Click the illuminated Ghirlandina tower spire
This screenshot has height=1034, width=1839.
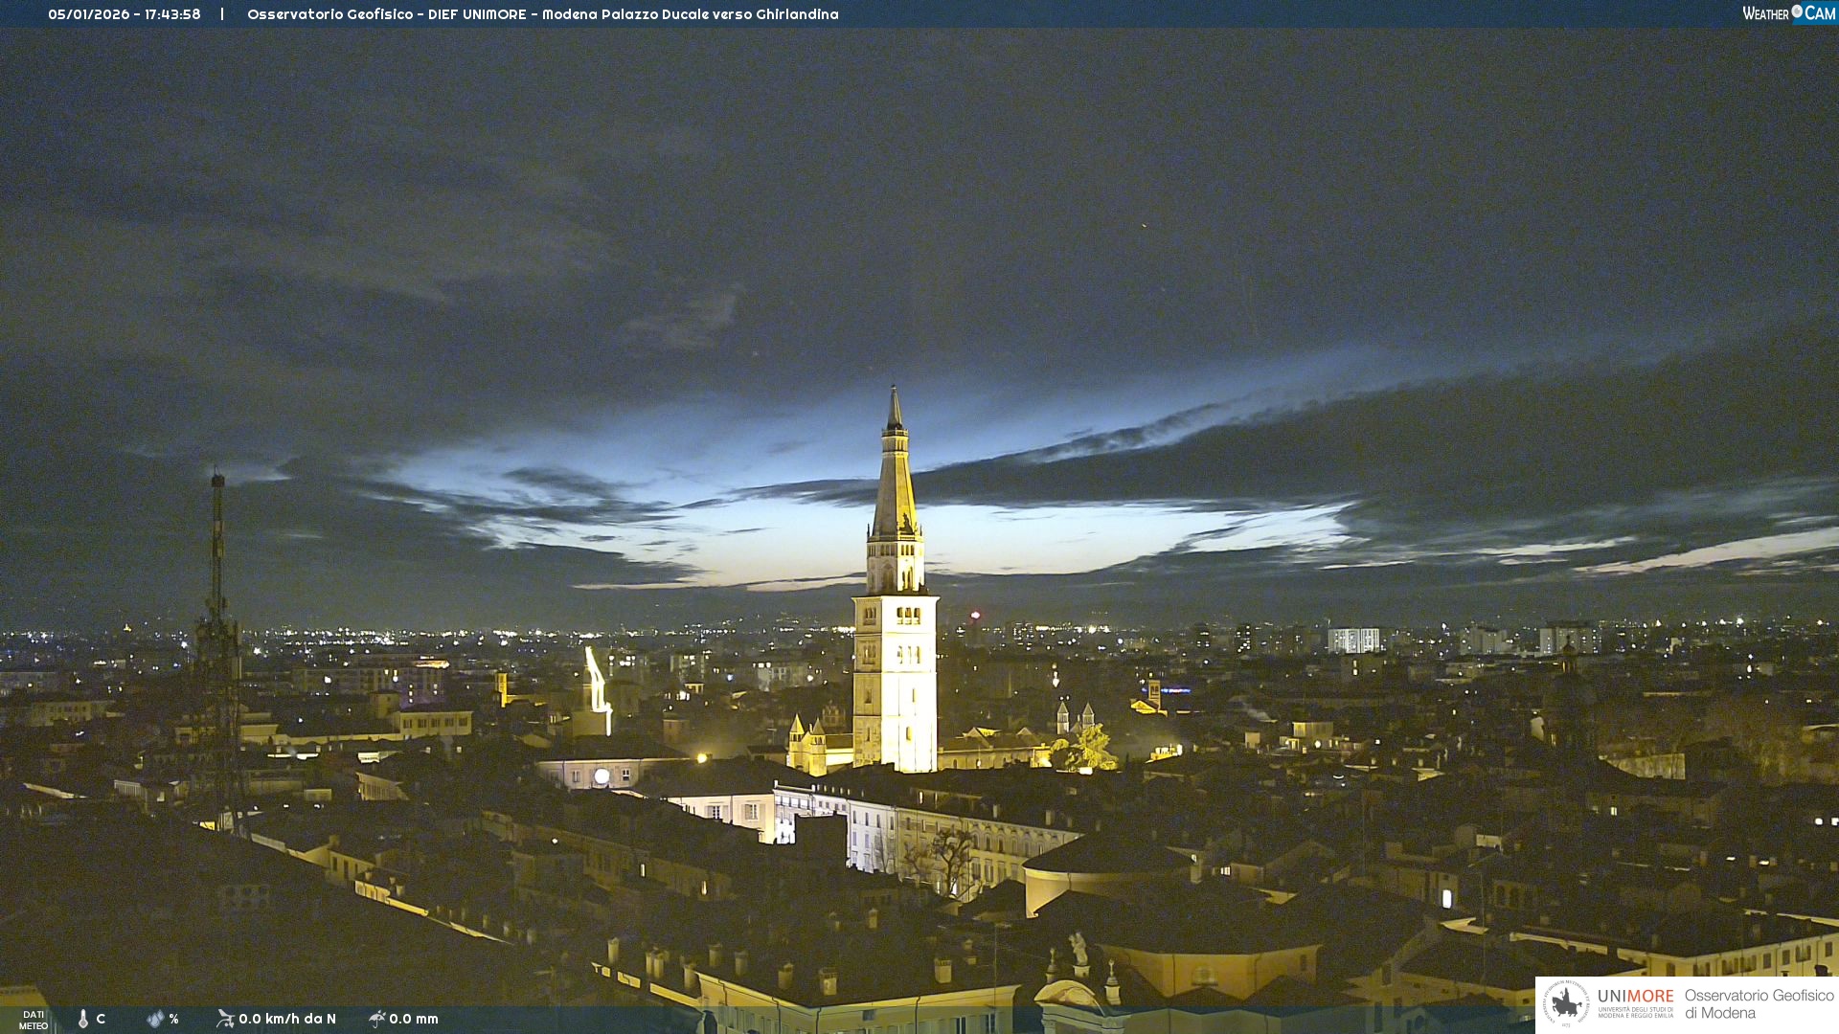(895, 479)
